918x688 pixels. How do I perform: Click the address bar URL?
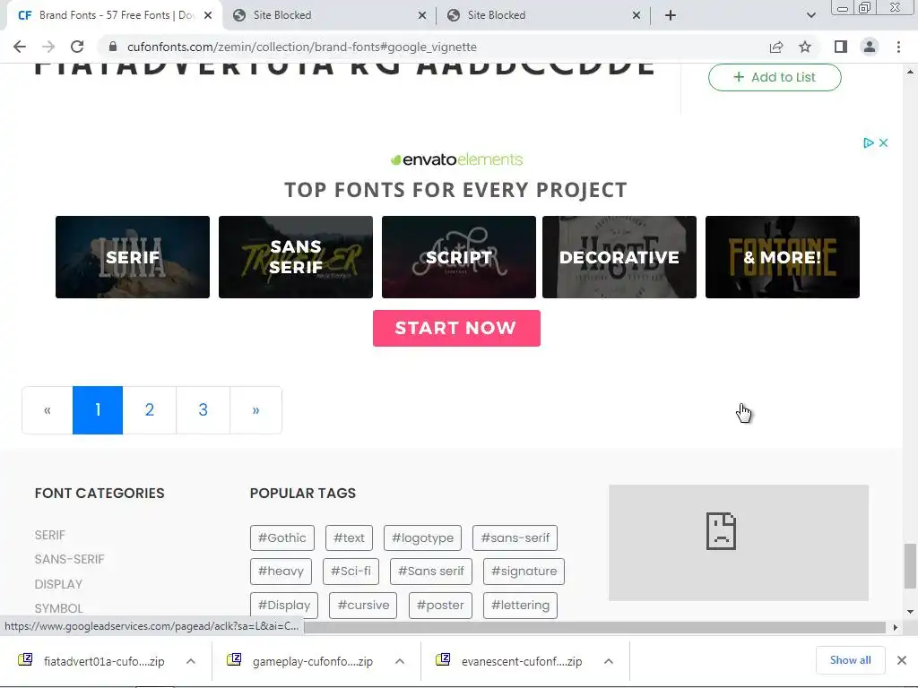[x=301, y=47]
